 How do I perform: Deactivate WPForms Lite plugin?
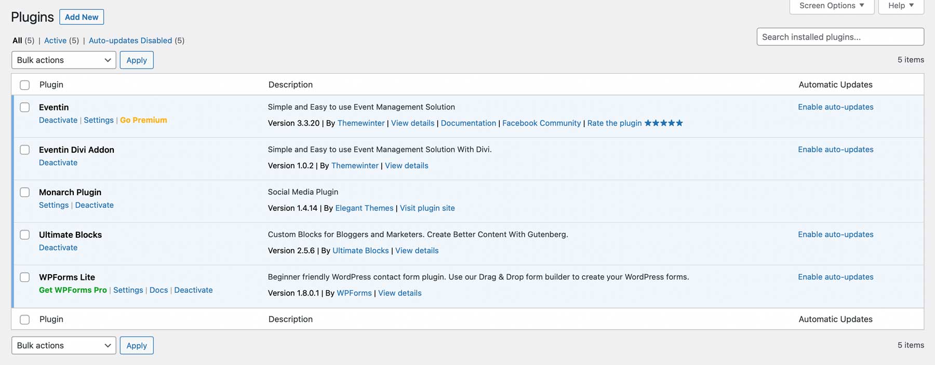tap(193, 290)
